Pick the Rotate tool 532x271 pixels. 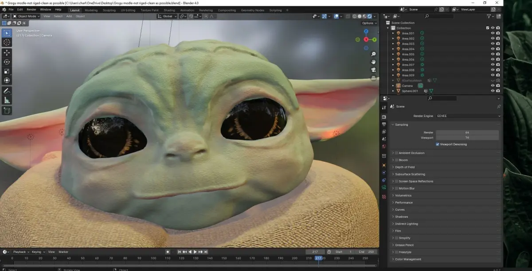tap(7, 62)
